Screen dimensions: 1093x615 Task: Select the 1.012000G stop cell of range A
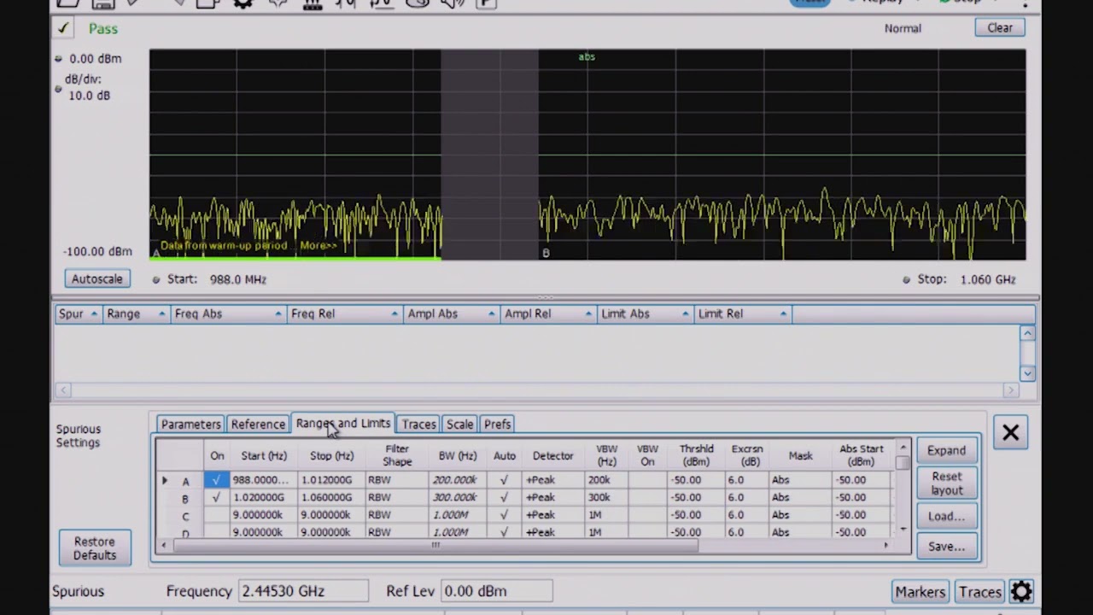pos(331,480)
